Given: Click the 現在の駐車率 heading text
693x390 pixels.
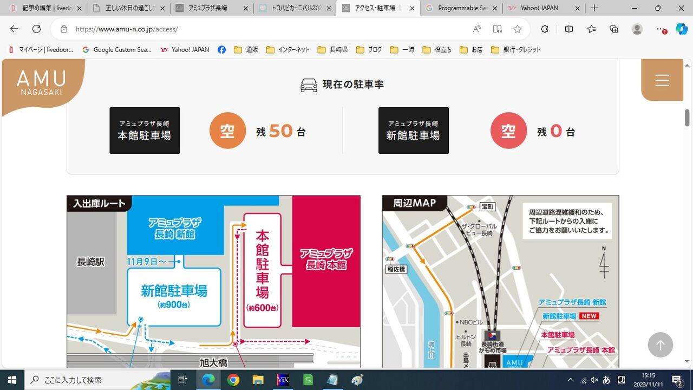Looking at the screenshot, I should [x=353, y=84].
